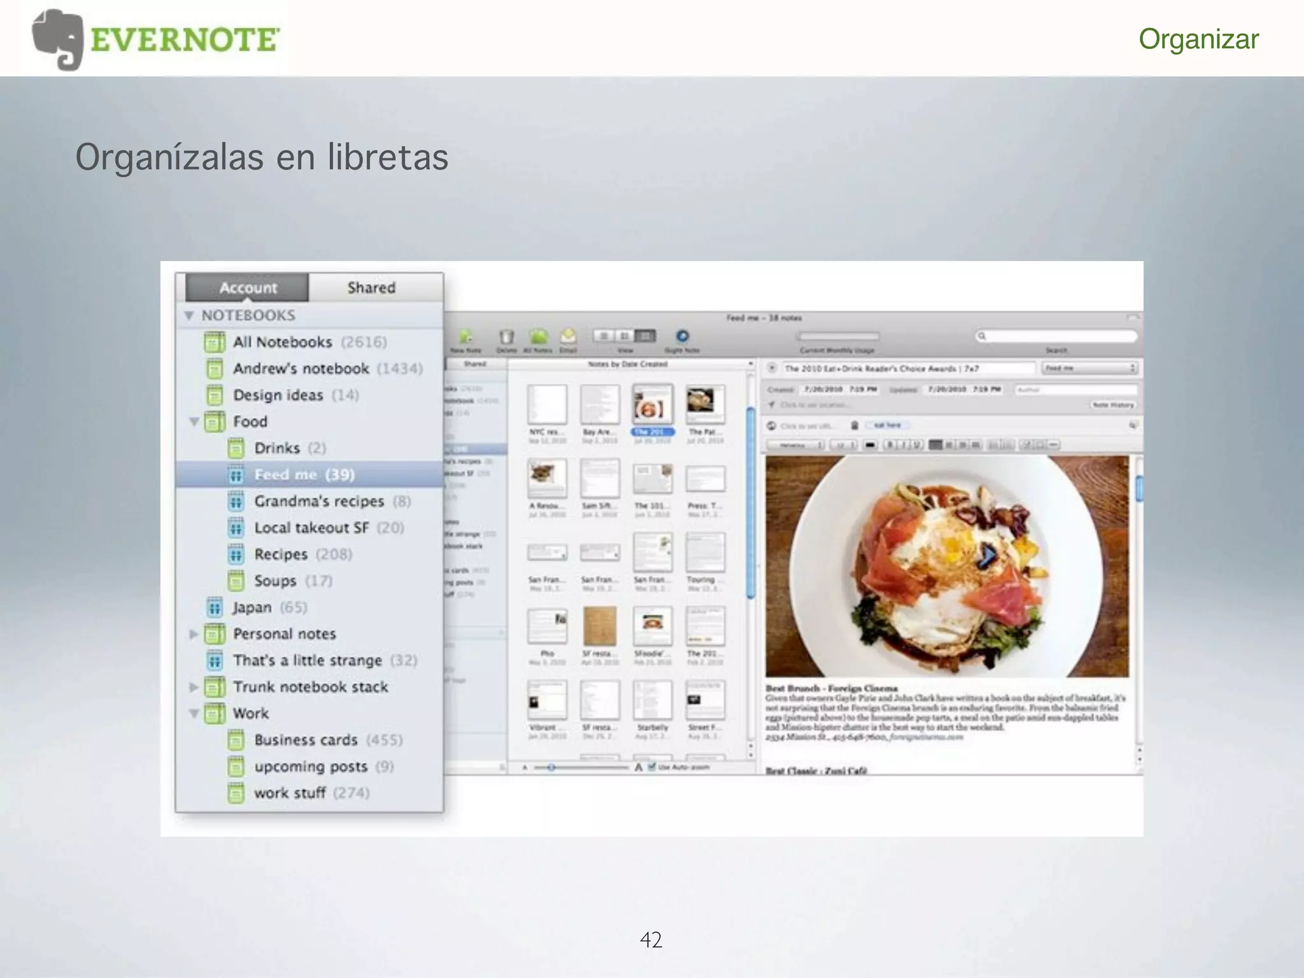Switch to the Shared tab

371,288
